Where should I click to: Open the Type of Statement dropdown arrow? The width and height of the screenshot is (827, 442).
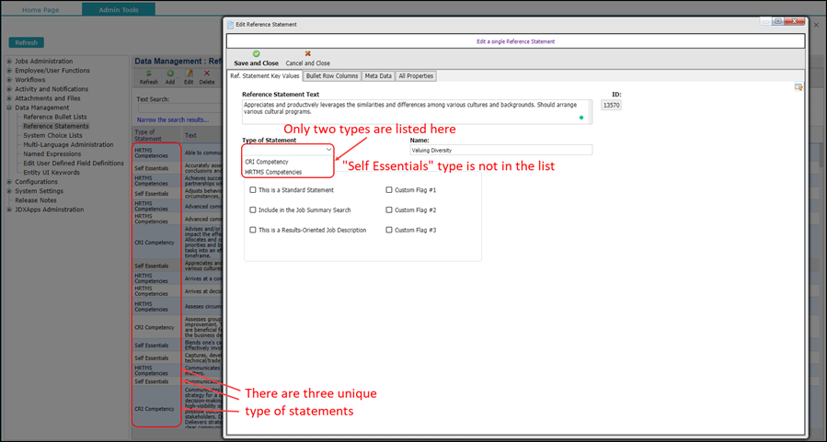(328, 149)
